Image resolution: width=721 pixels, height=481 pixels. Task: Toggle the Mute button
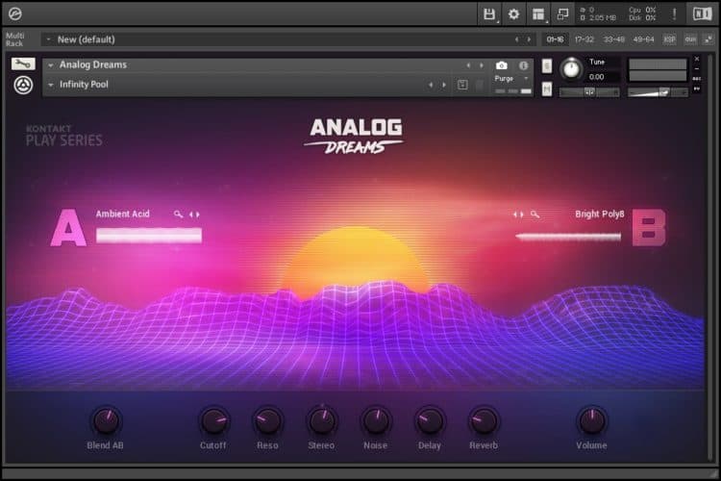[x=547, y=89]
